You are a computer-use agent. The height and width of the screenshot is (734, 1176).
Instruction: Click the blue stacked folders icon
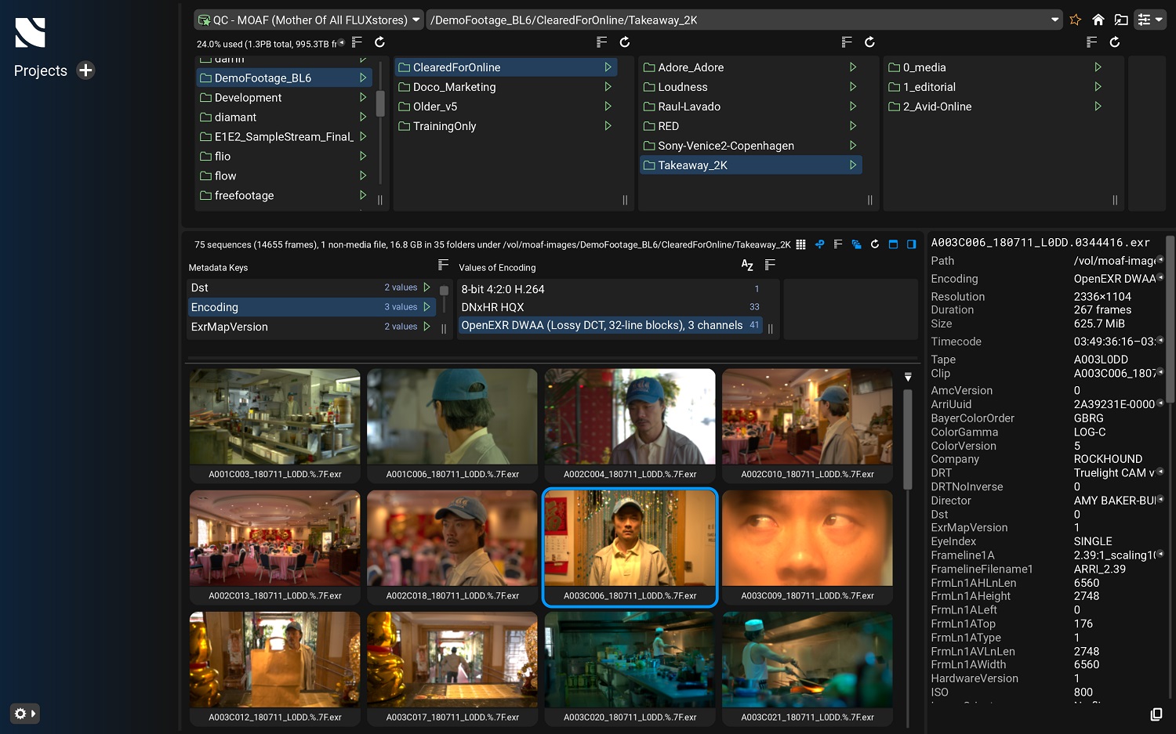856,244
